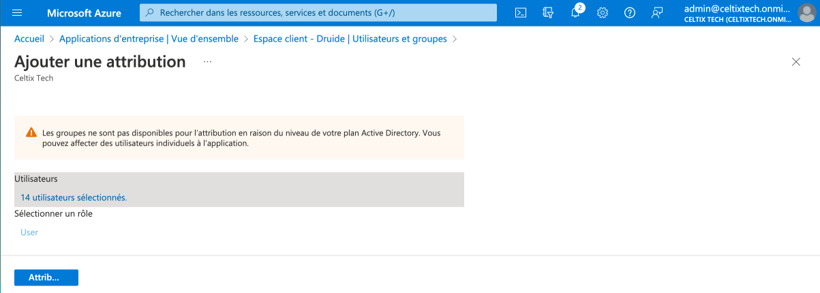This screenshot has height=293, width=820.
Task: Open the directories and subscriptions filter
Action: coord(547,13)
